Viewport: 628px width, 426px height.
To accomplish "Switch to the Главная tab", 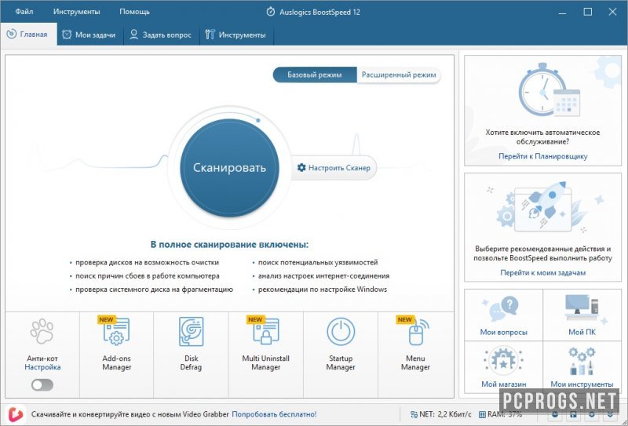I will point(29,35).
